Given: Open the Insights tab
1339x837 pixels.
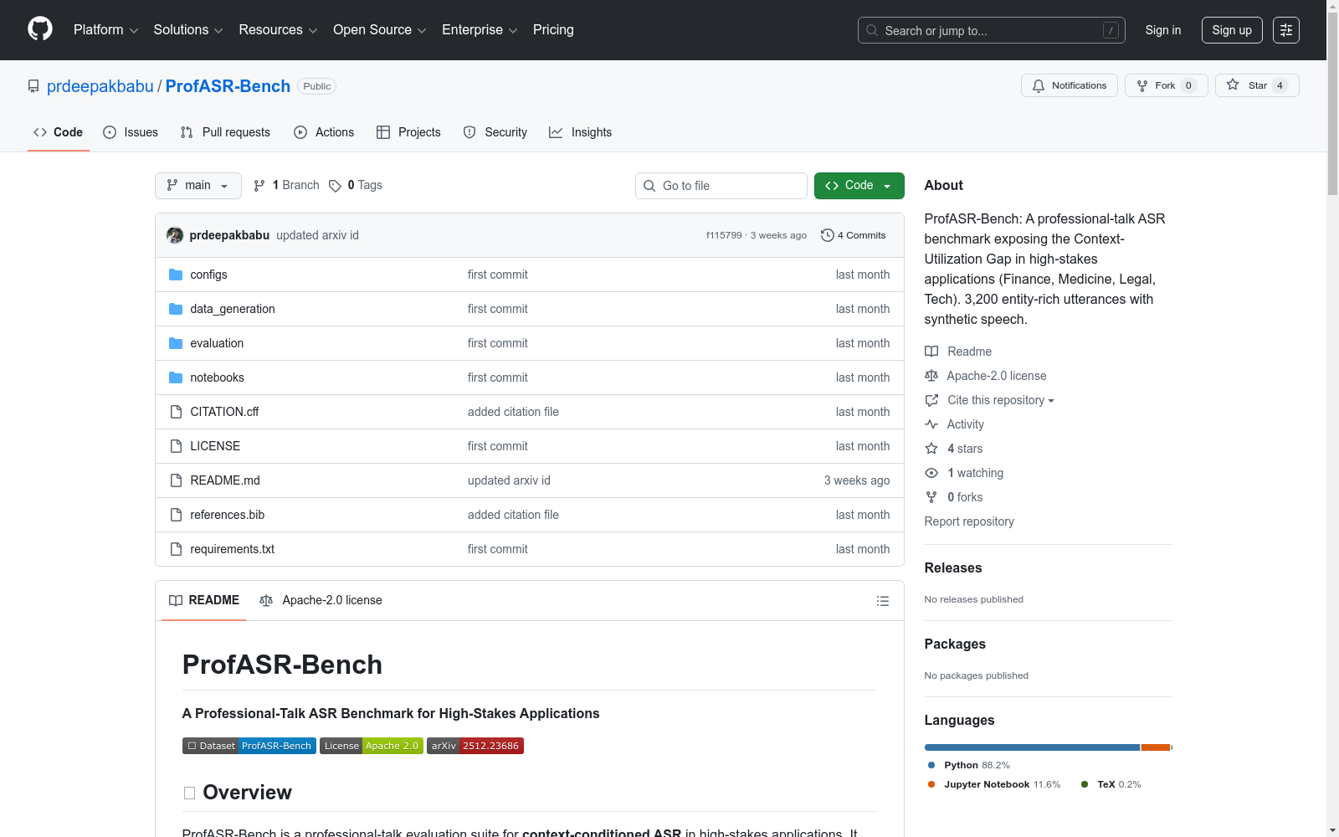Looking at the screenshot, I should coord(580,132).
